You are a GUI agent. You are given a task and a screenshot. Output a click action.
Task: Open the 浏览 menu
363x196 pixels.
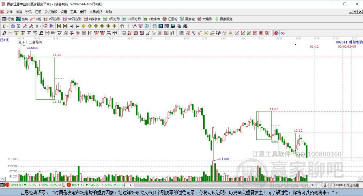19,12
